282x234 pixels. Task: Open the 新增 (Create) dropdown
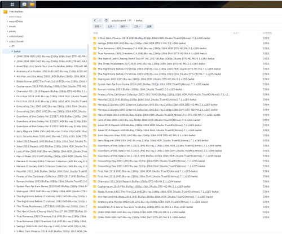tap(98, 27)
